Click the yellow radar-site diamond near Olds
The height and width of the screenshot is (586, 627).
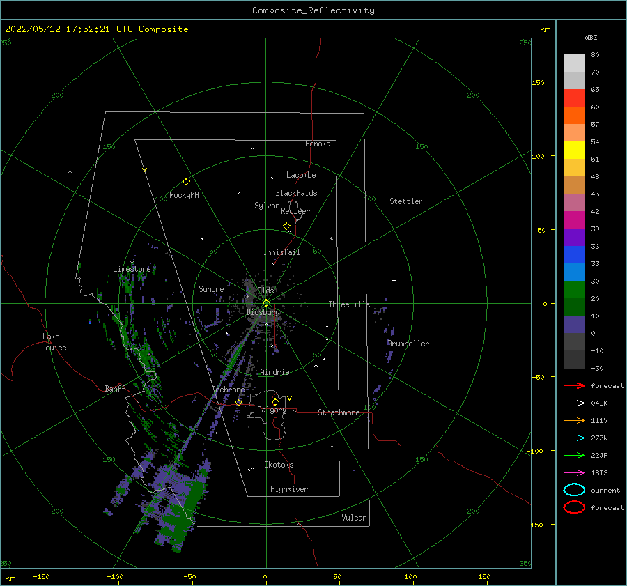tap(266, 303)
